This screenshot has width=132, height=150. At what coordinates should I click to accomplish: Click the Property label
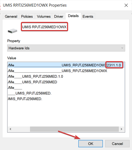[14, 41]
